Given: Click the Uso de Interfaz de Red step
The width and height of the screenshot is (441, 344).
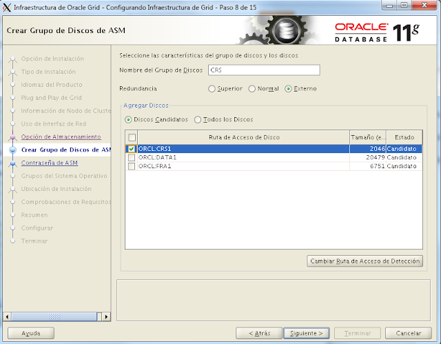Looking at the screenshot, I should pyautogui.click(x=54, y=124).
